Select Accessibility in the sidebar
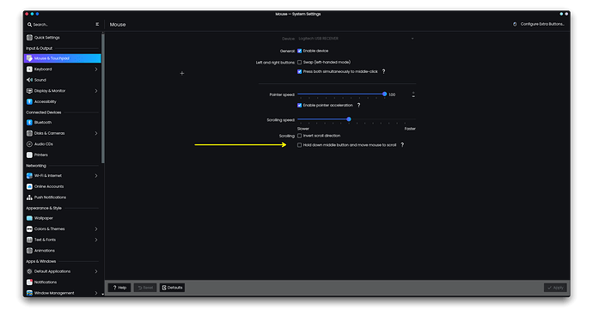 tap(63, 101)
